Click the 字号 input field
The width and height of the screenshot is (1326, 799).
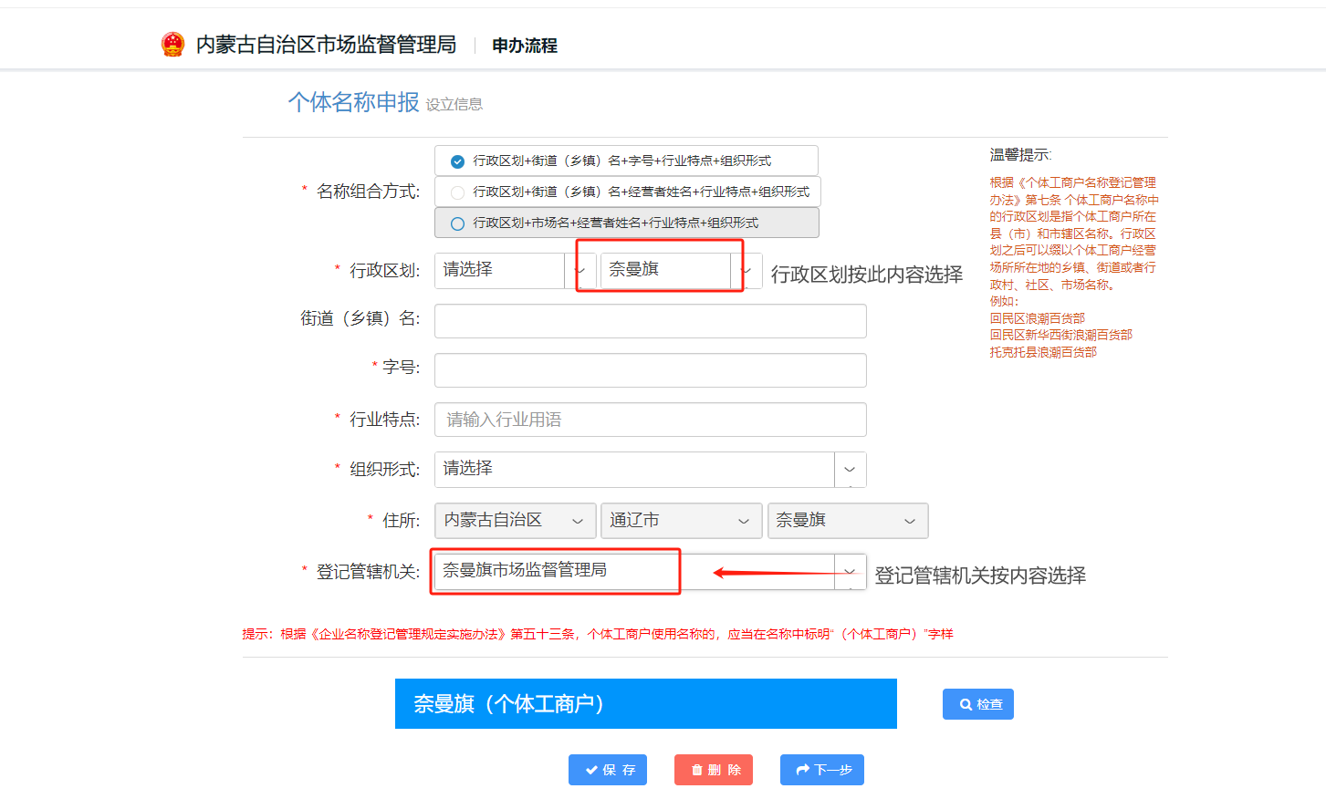[650, 370]
